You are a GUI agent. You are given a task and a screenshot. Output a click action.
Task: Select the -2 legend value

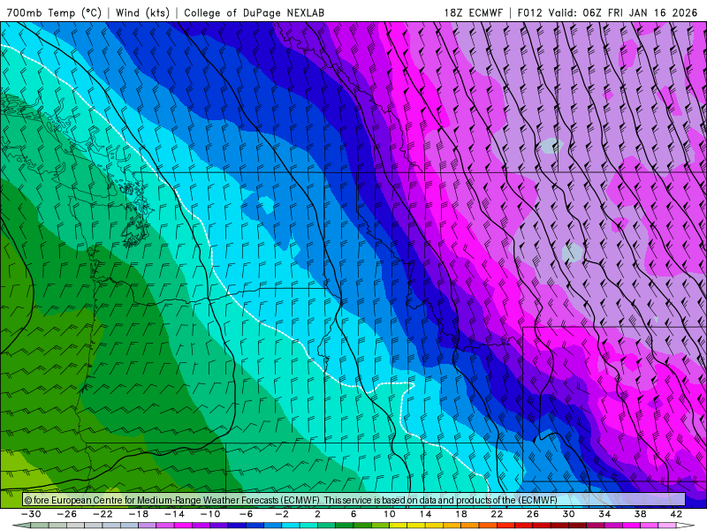(x=282, y=514)
